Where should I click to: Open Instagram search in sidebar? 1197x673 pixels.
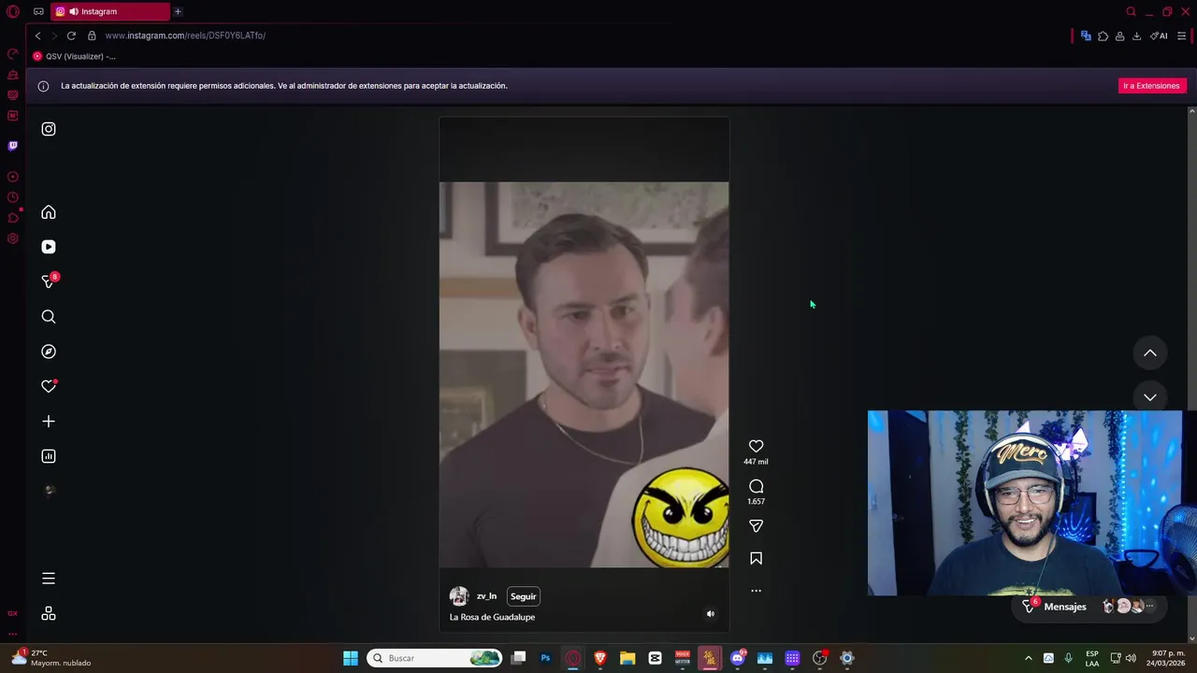(x=49, y=317)
